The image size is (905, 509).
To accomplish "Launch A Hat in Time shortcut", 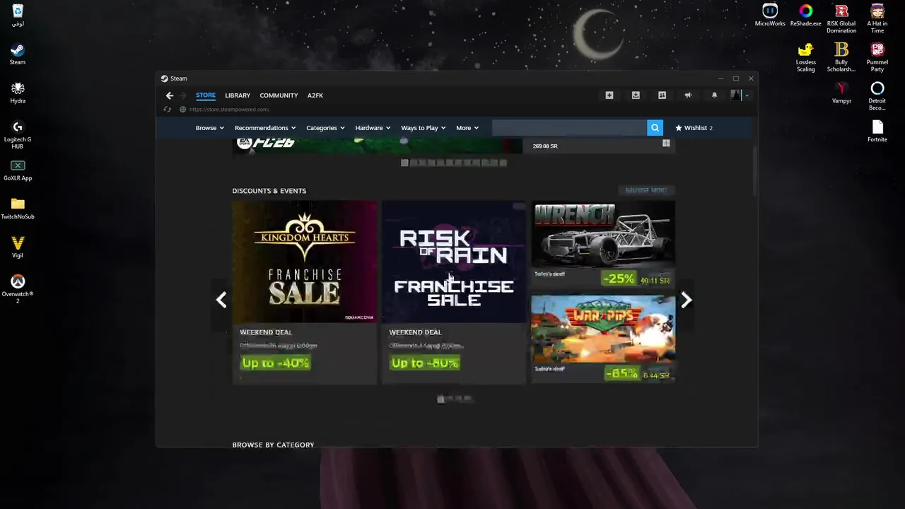I will (x=877, y=18).
